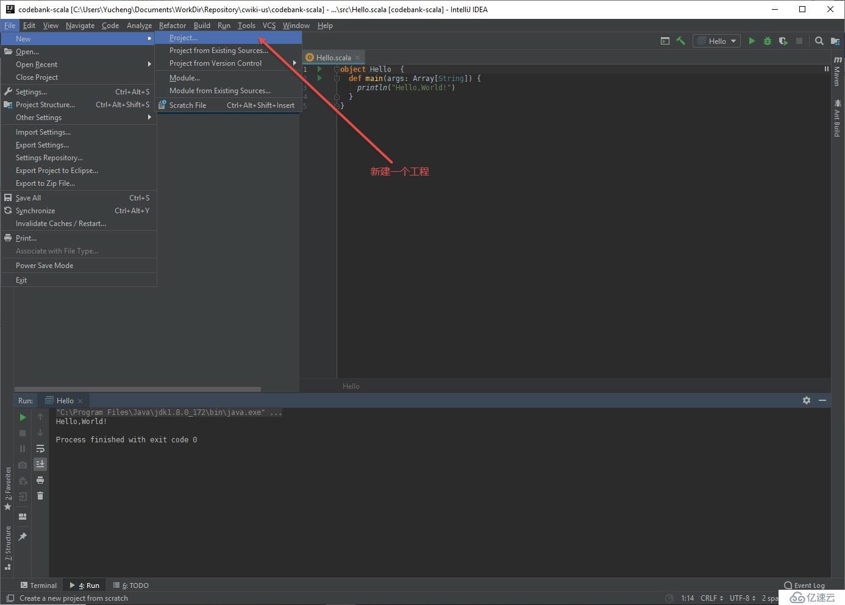Minimize the Run panel with hide icon

coord(822,400)
